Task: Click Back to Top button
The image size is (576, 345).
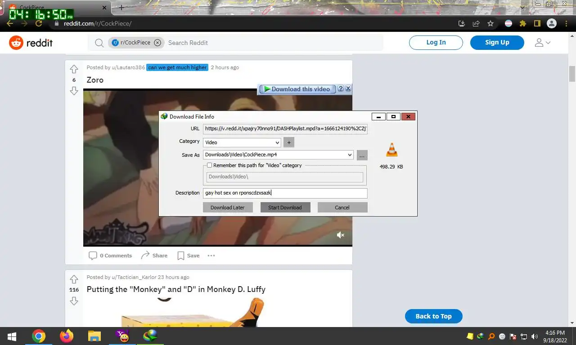Action: coord(434,316)
